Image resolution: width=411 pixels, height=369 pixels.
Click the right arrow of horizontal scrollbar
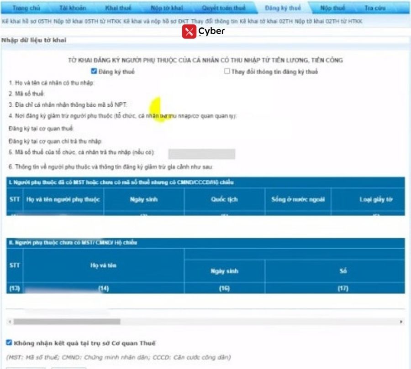point(401,322)
